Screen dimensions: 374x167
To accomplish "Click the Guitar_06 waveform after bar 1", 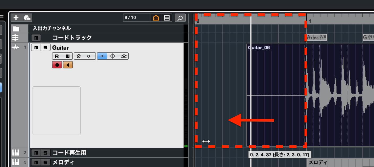I will [340, 95].
